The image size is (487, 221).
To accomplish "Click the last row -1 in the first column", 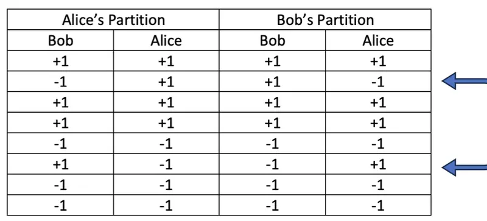I will click(x=60, y=205).
